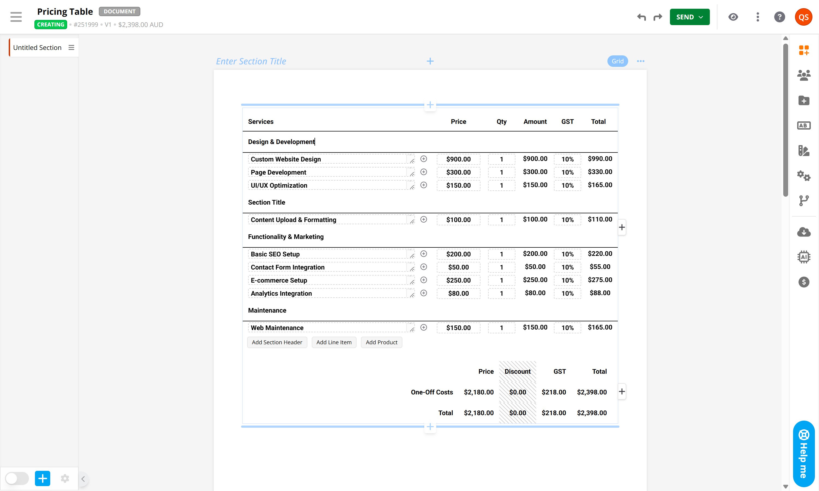Open the main hamburger menu
819x491 pixels.
(16, 17)
